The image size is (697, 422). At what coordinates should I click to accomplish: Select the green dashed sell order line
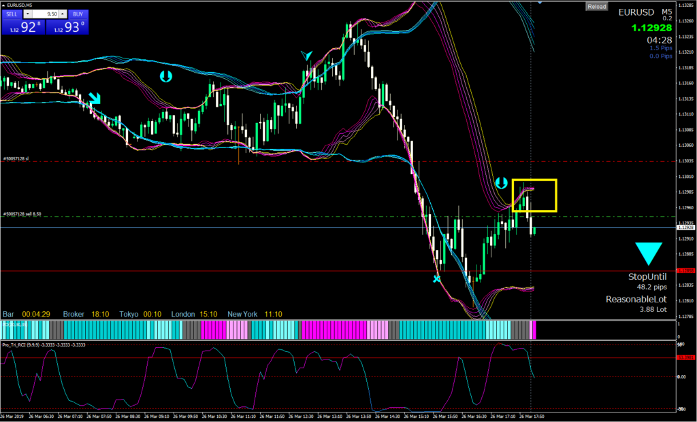[x=272, y=217]
